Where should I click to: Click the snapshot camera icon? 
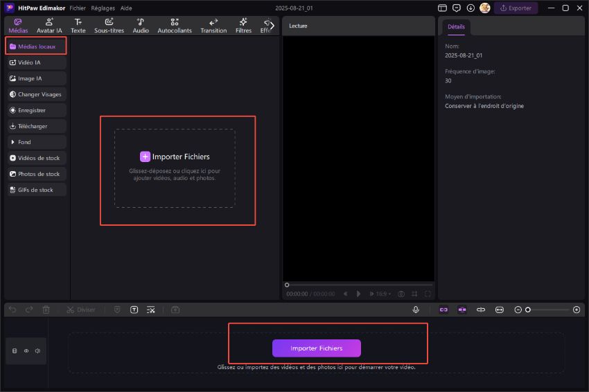point(401,294)
